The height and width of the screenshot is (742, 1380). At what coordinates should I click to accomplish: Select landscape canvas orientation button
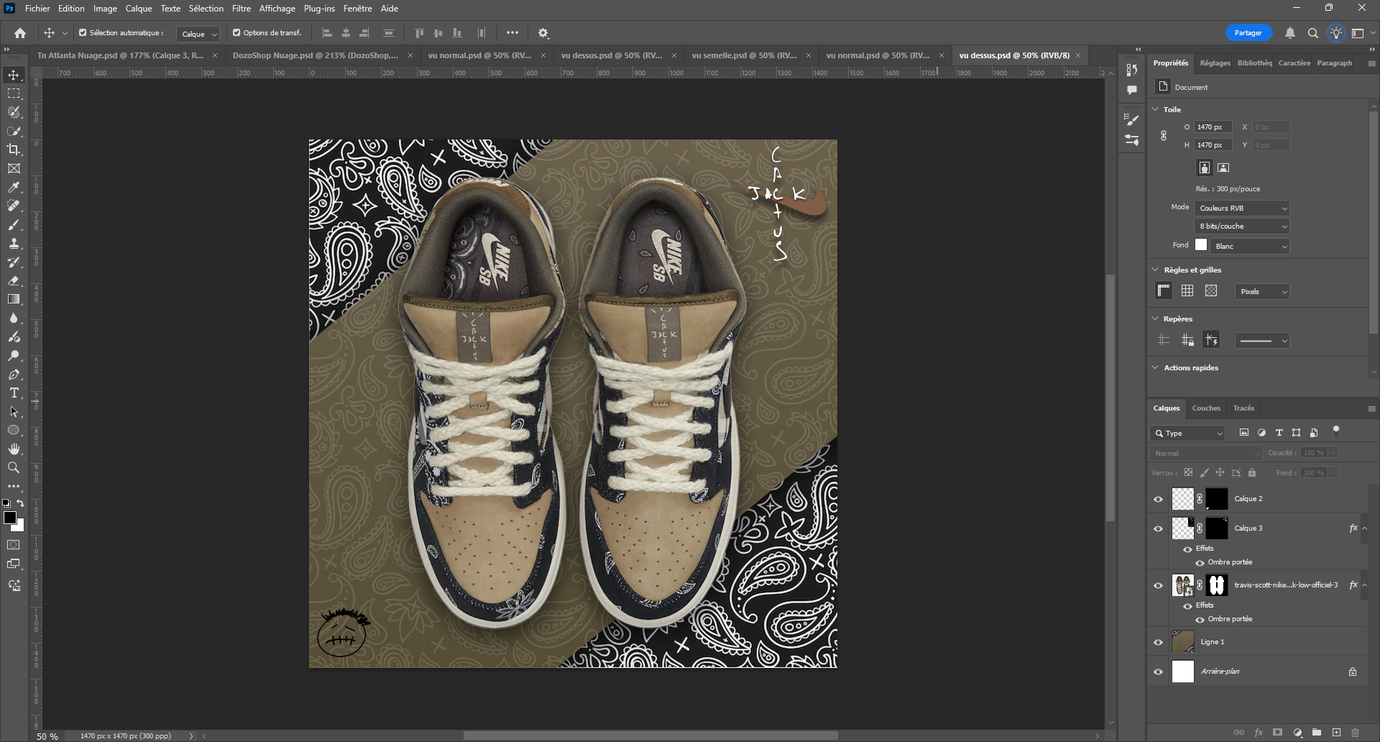coord(1223,168)
